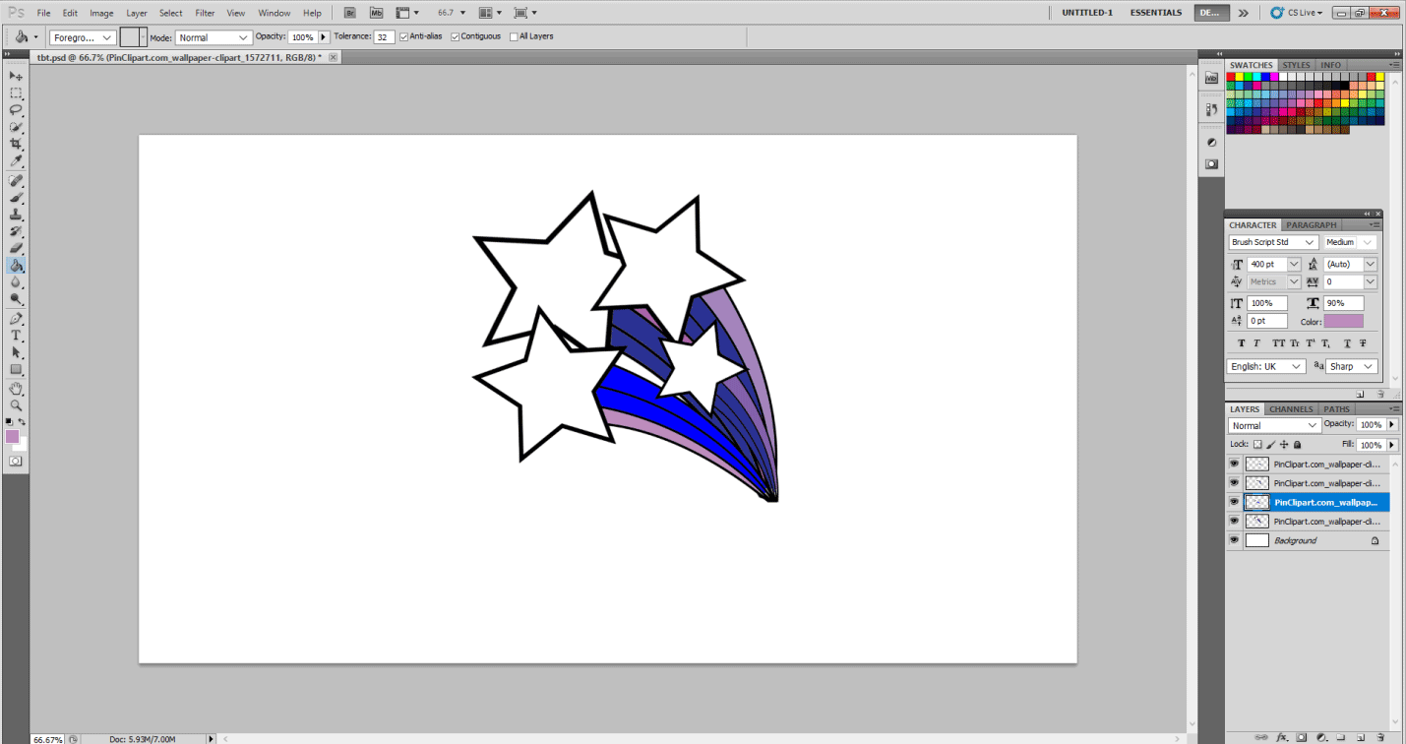Select the Rectangle shape tool
Viewport: 1406px width, 744px height.
[16, 369]
